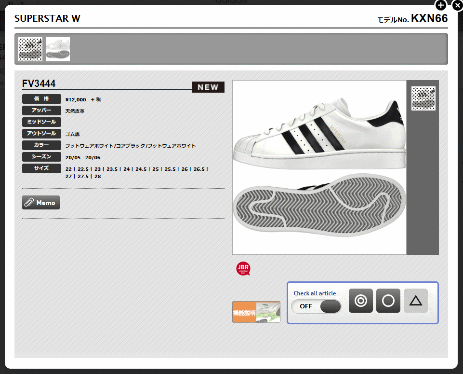Screen dimensions: 463x374
Task: Select the outsole pattern gallery thumbnail
Action: click(x=30, y=49)
